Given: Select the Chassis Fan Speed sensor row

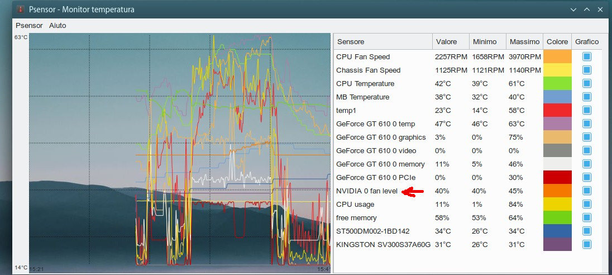Looking at the screenshot, I should pos(468,70).
